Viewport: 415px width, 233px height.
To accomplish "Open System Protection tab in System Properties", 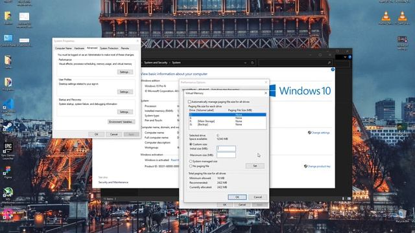I will click(109, 48).
